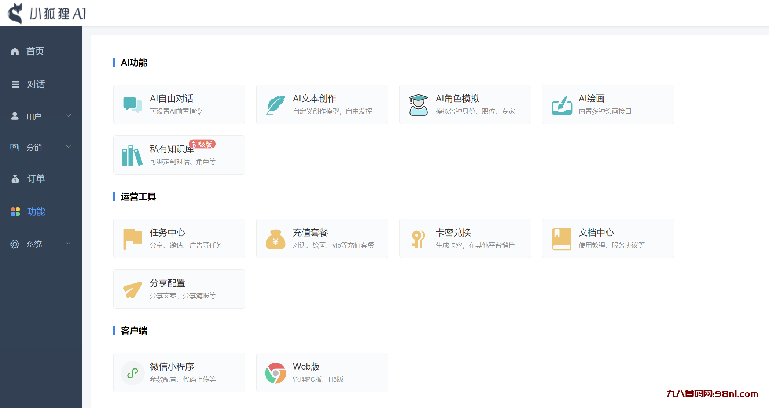Select the 微信小程序 WeChat icon

click(x=132, y=372)
